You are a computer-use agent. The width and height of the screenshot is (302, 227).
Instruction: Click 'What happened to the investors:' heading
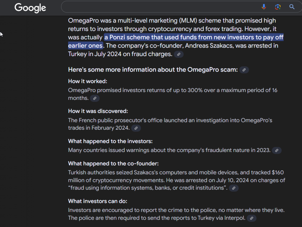[x=110, y=141]
